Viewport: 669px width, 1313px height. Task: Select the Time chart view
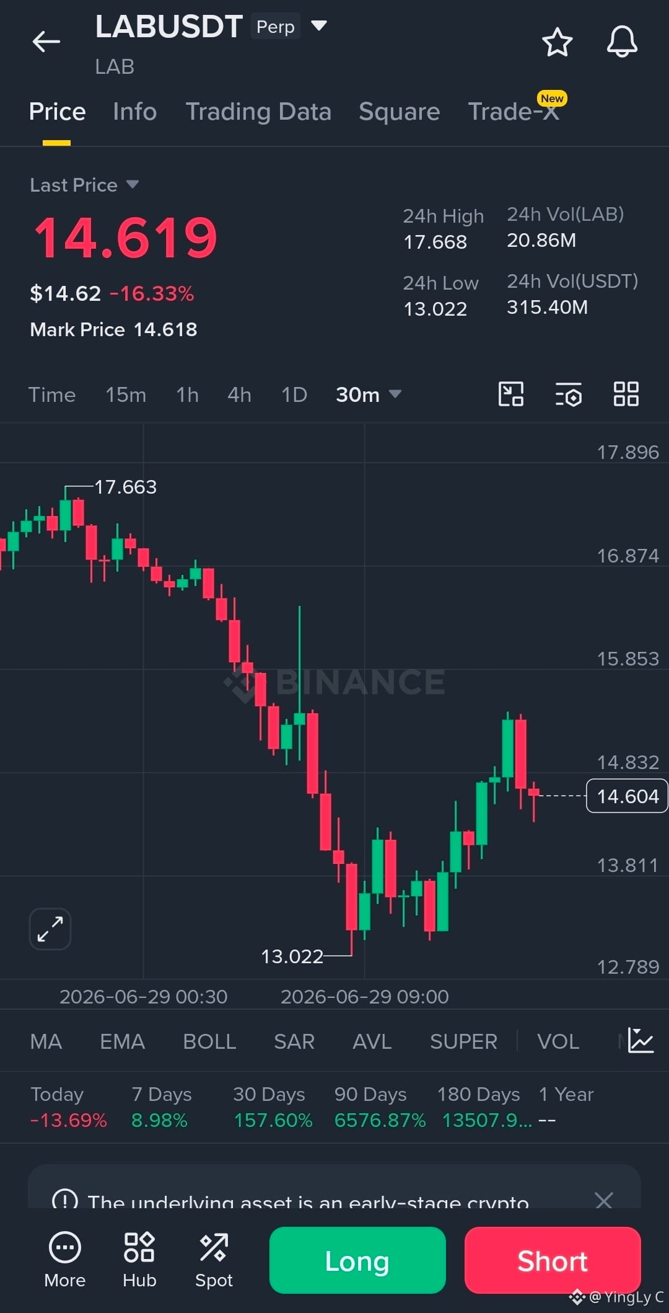click(52, 394)
